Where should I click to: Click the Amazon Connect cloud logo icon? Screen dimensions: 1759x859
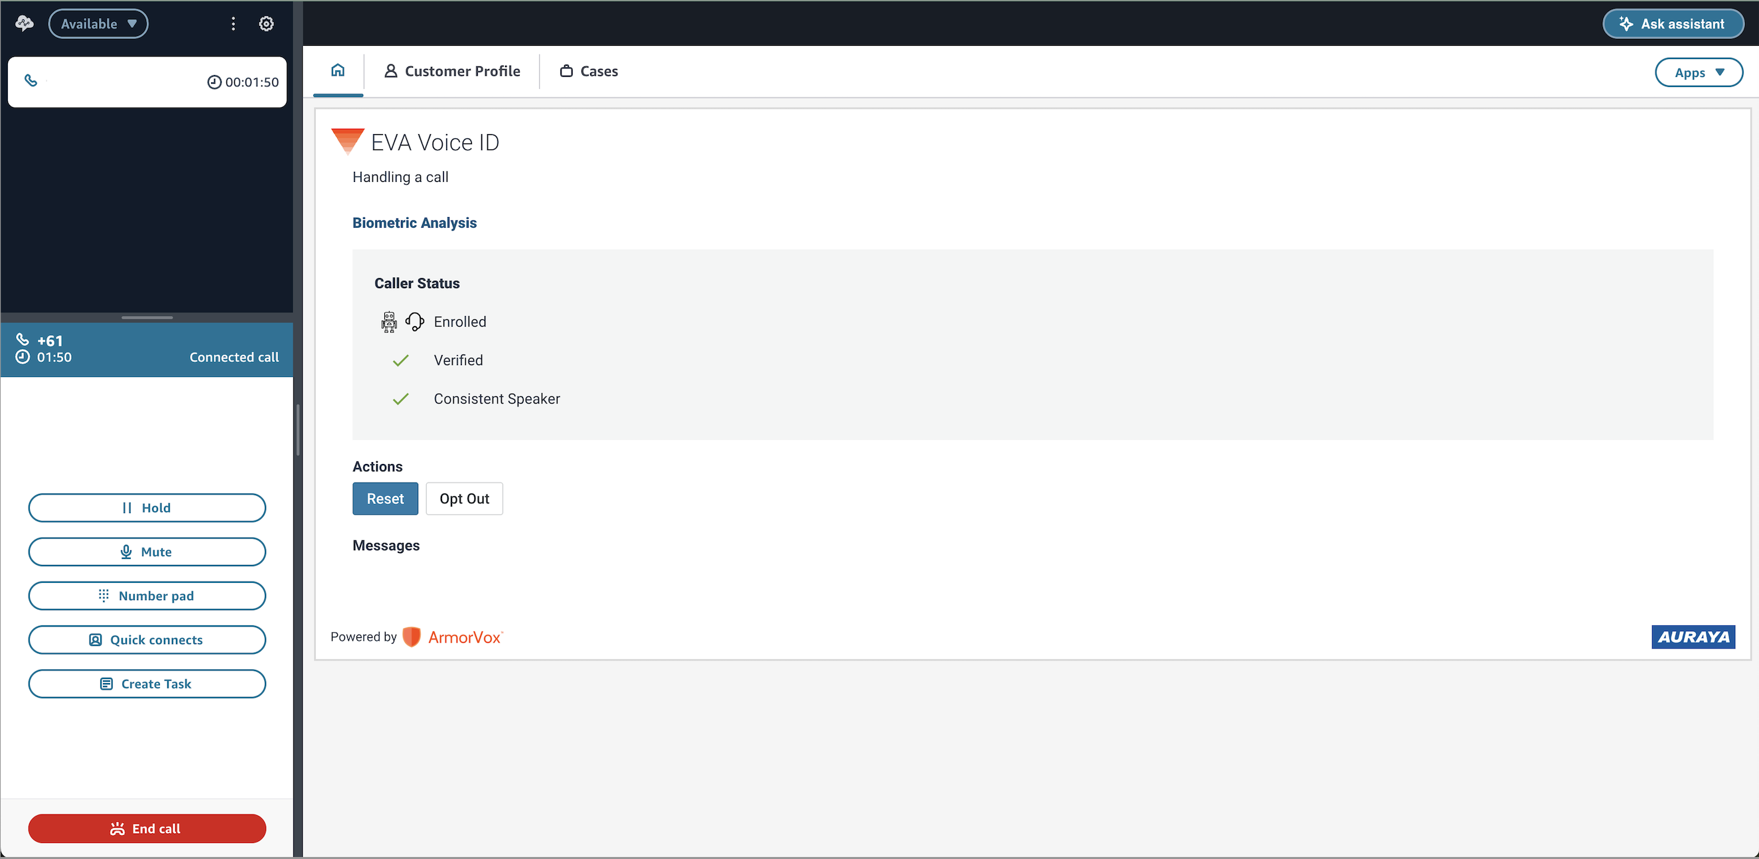25,24
